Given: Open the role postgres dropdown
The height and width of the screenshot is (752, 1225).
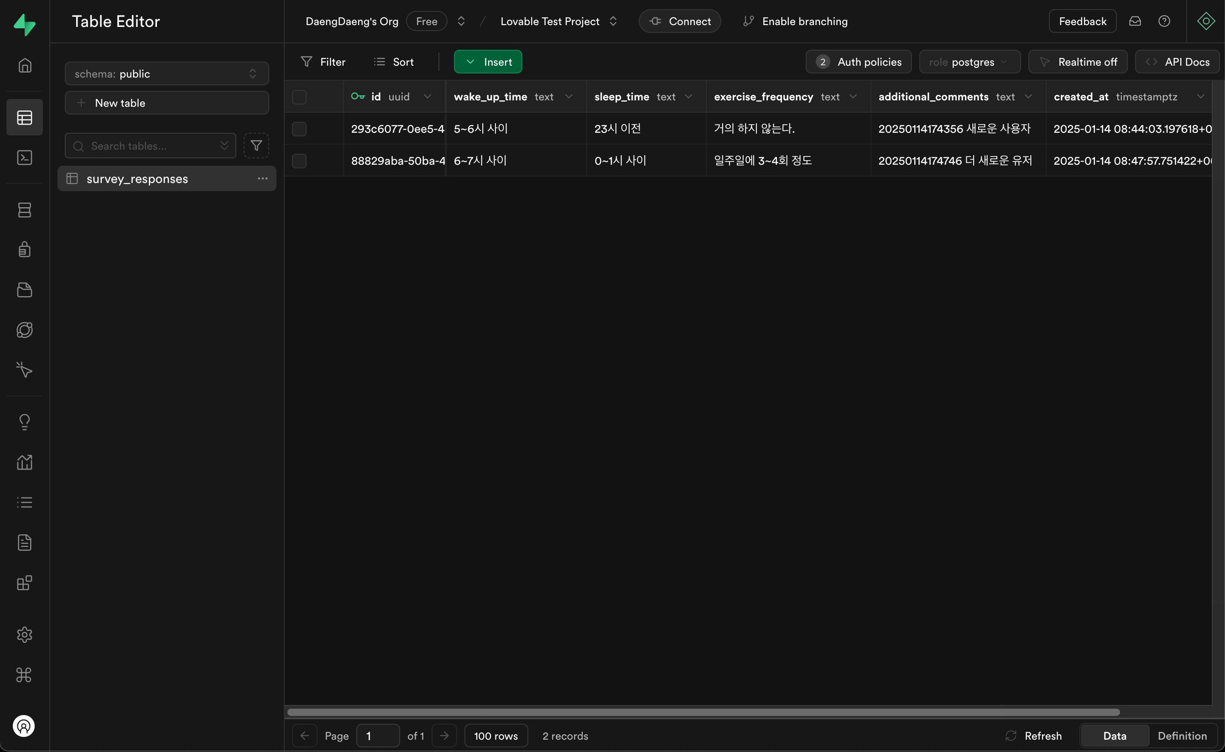Looking at the screenshot, I should [969, 62].
